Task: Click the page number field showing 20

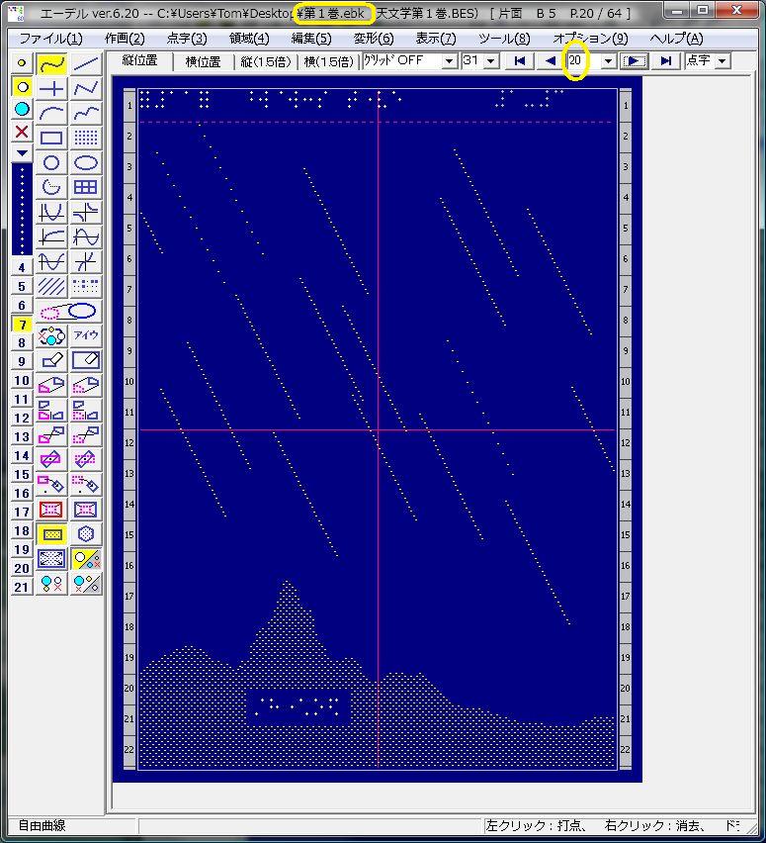Action: tap(582, 60)
